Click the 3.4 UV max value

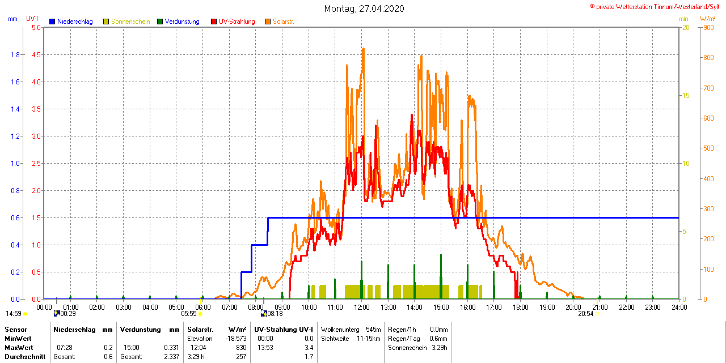[x=309, y=347]
